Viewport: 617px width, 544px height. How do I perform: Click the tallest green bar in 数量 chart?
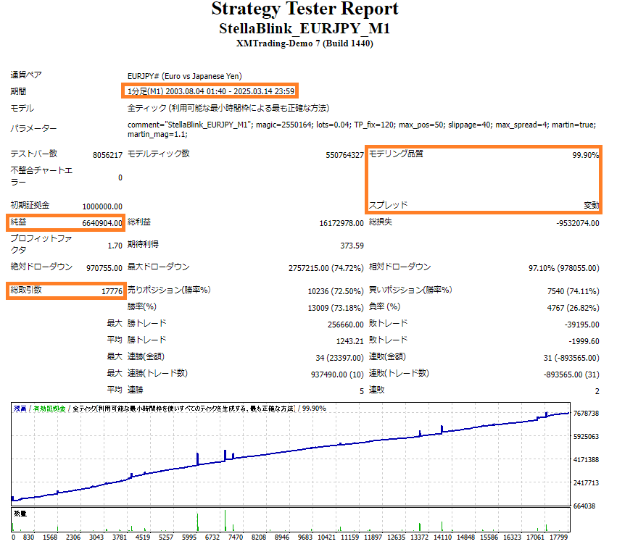pyautogui.click(x=225, y=520)
